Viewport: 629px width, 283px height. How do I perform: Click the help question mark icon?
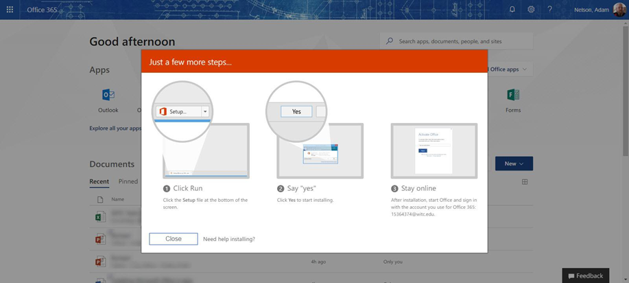pyautogui.click(x=549, y=9)
